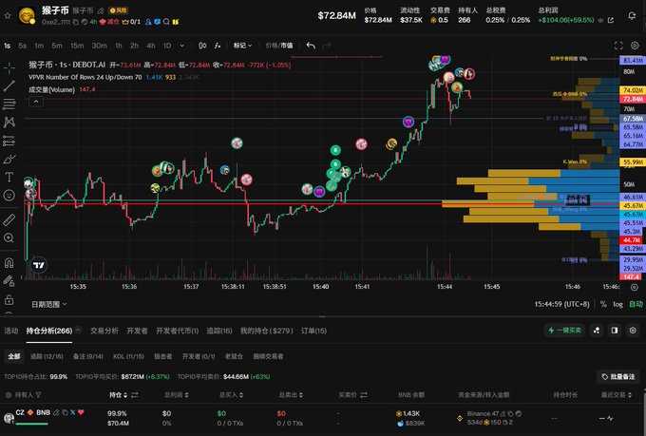Toggle the stay in drawing mode lock tool
This screenshot has height=436, width=646.
tap(9, 280)
